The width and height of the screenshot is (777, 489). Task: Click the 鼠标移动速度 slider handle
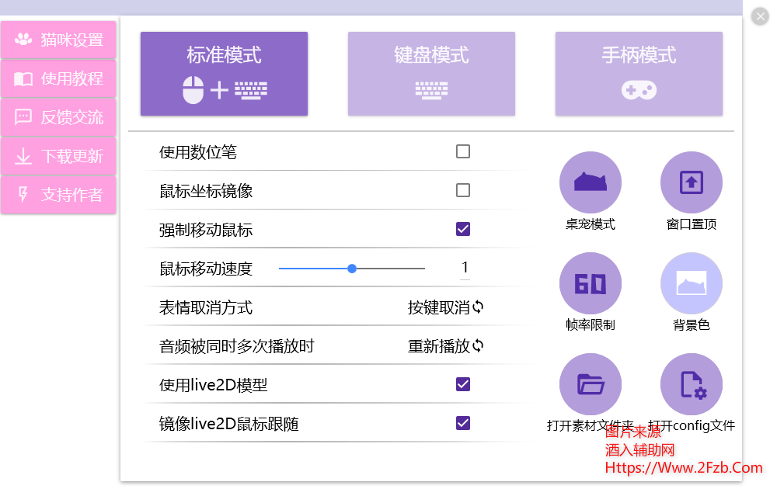pos(352,269)
